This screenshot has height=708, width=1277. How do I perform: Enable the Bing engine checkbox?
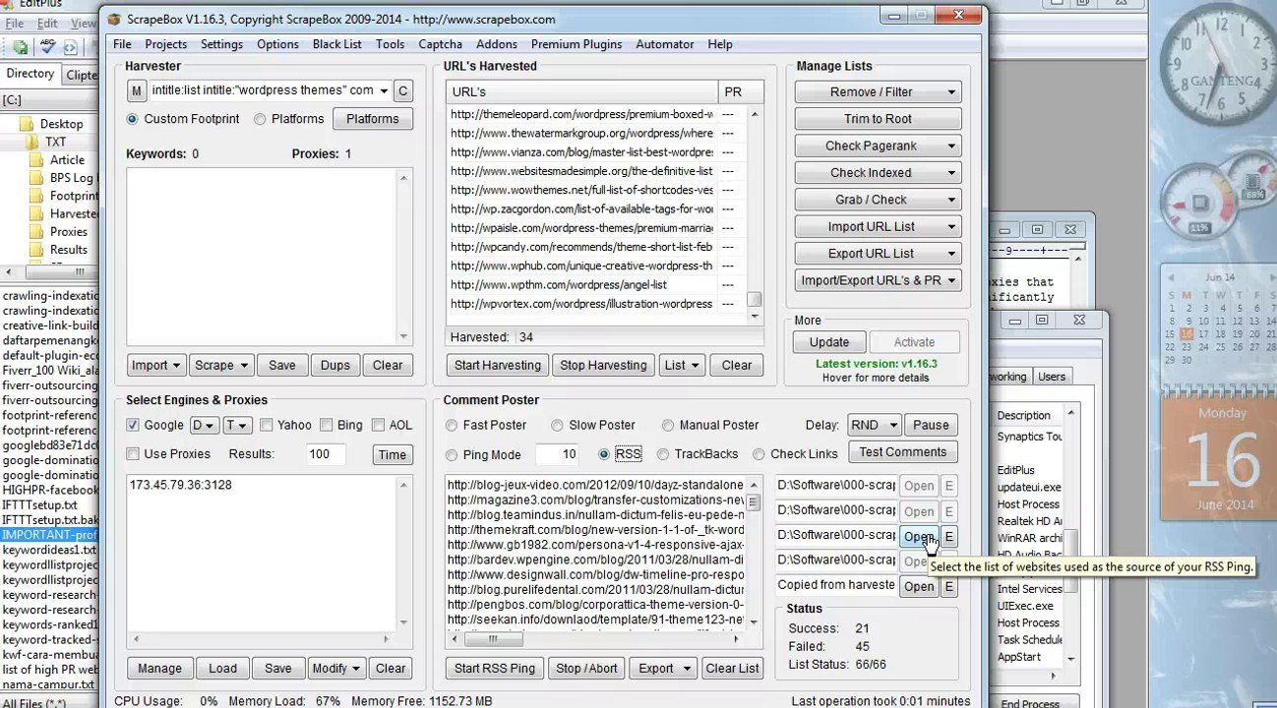coord(326,425)
